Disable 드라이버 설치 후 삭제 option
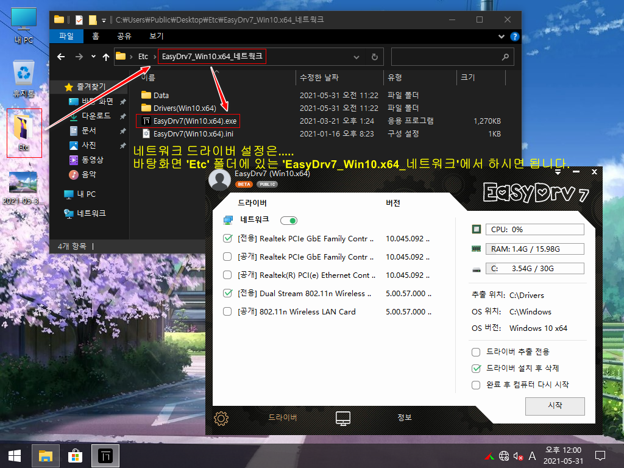The image size is (624, 468). pos(476,369)
